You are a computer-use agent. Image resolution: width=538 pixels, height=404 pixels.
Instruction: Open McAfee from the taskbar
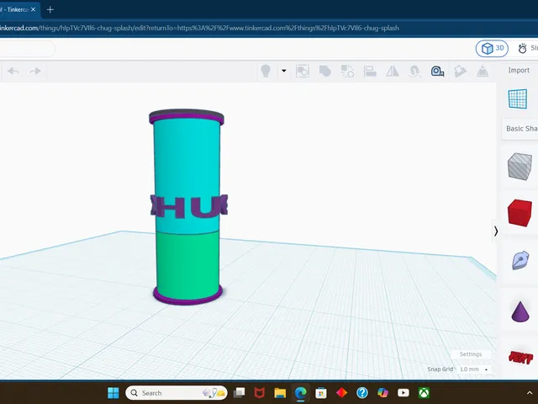point(260,393)
